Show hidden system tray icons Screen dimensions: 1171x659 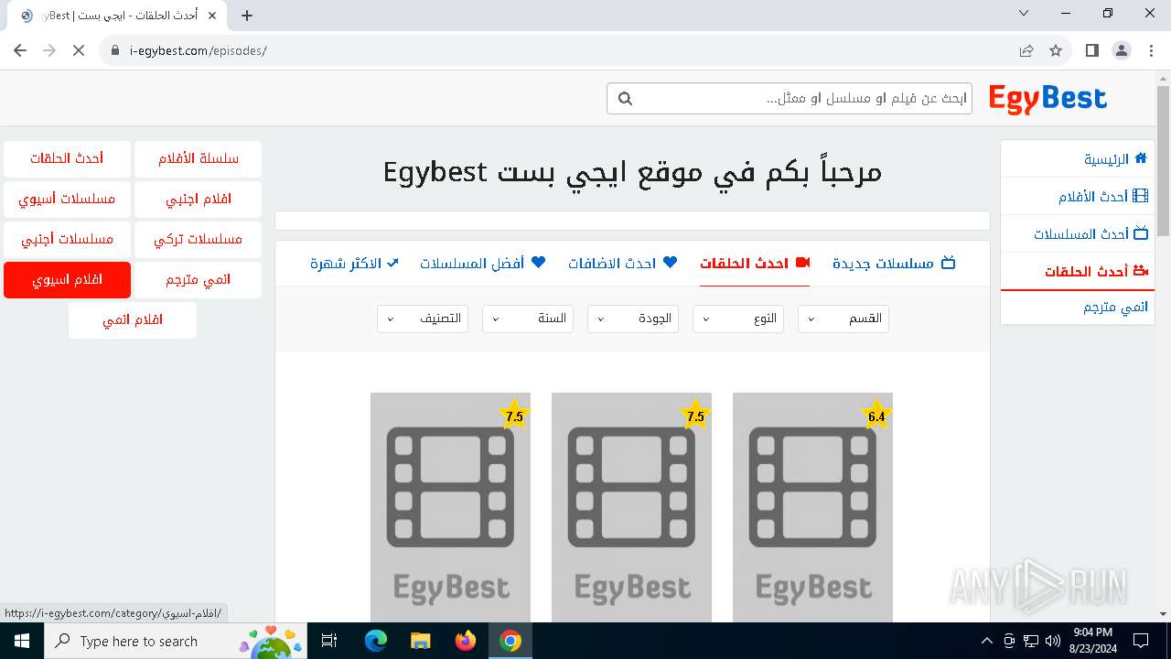pos(986,641)
